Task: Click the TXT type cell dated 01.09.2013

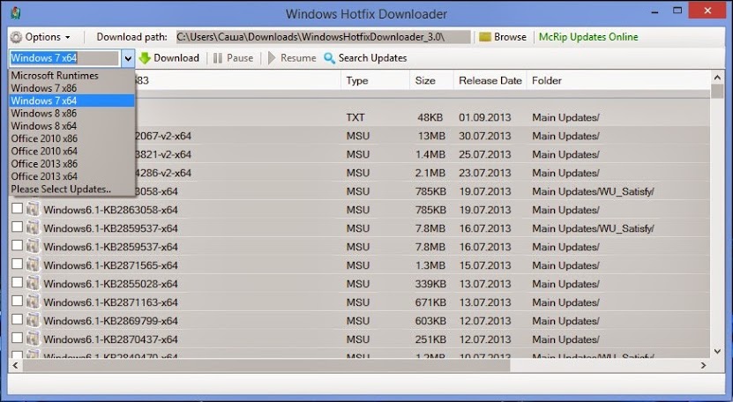Action: [x=355, y=117]
